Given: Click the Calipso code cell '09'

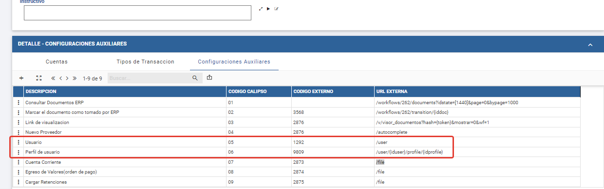Looking at the screenshot, I should (x=258, y=182).
